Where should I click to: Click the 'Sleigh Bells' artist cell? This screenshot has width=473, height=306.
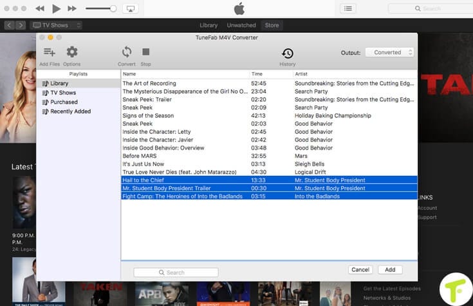click(x=310, y=164)
